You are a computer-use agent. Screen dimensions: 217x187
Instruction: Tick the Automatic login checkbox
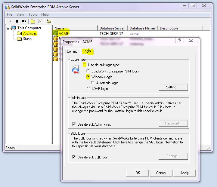pos(93,83)
